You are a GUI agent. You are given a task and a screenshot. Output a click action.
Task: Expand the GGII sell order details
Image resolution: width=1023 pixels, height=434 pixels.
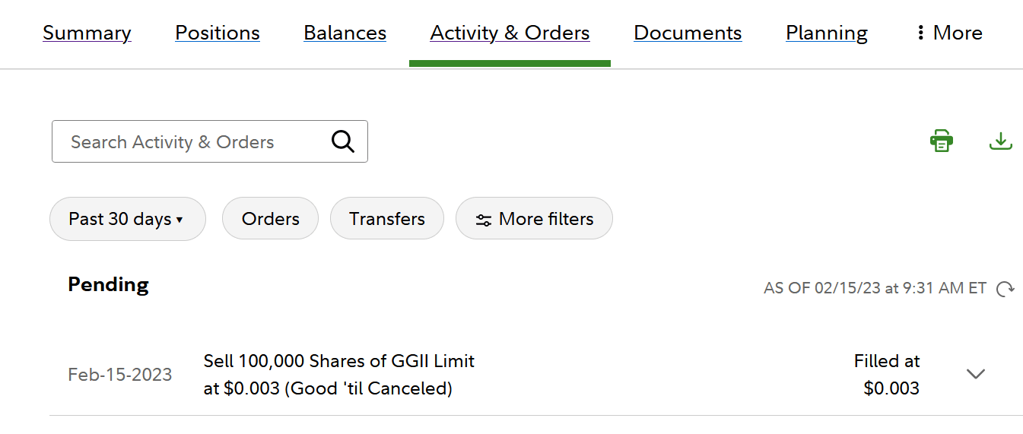[975, 374]
